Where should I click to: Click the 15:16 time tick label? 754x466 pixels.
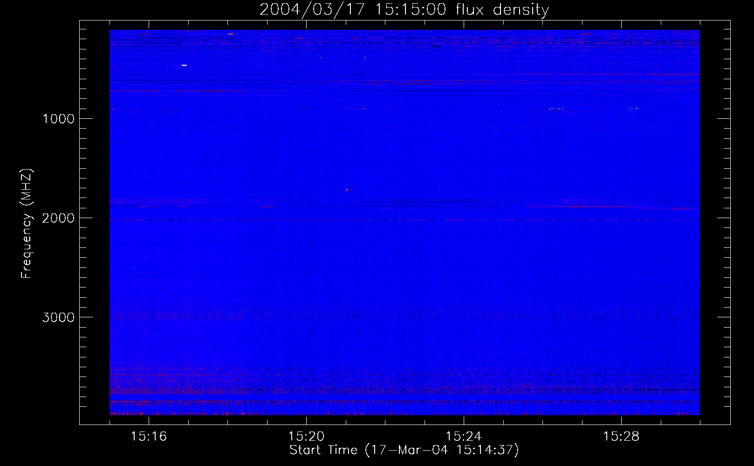pyautogui.click(x=149, y=437)
